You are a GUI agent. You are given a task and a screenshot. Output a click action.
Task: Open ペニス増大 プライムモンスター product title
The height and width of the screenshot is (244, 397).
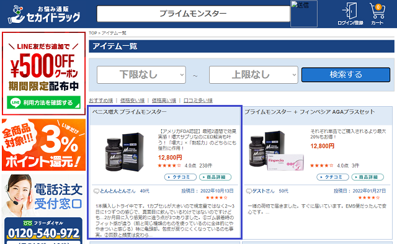130,112
